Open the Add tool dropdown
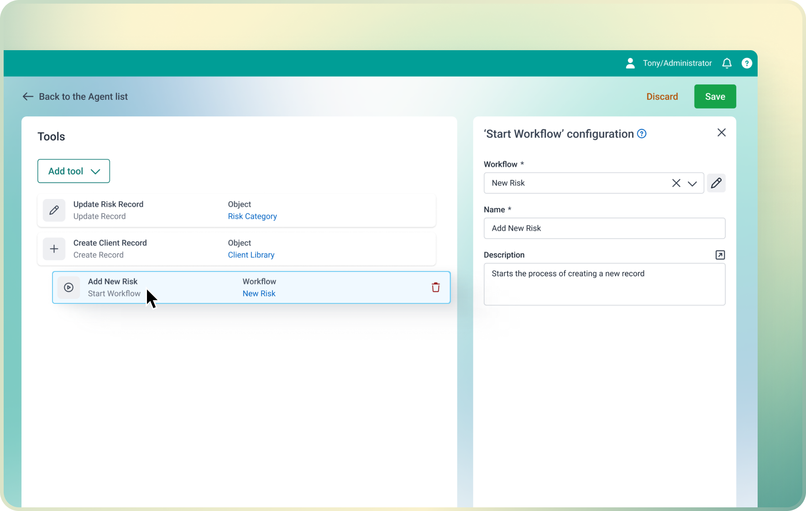The height and width of the screenshot is (511, 806). click(x=73, y=171)
